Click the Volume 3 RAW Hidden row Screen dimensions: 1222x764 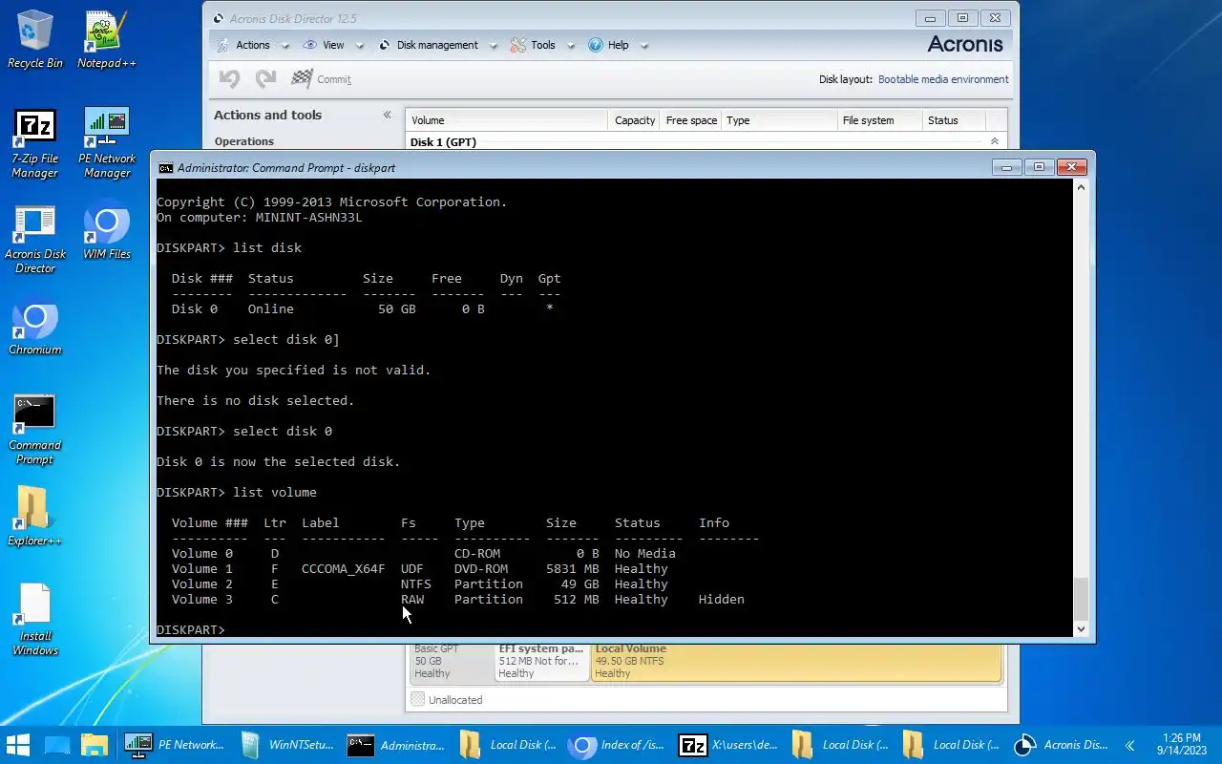coord(458,599)
